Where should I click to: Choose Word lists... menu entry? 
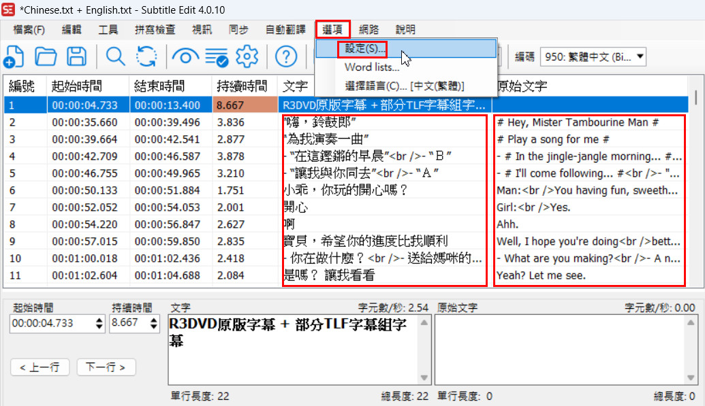point(372,67)
